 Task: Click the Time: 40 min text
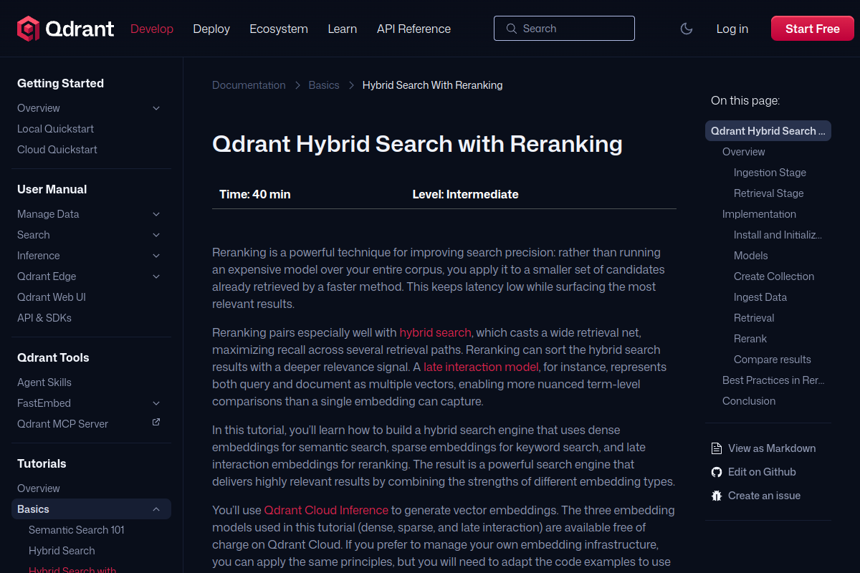(x=255, y=194)
